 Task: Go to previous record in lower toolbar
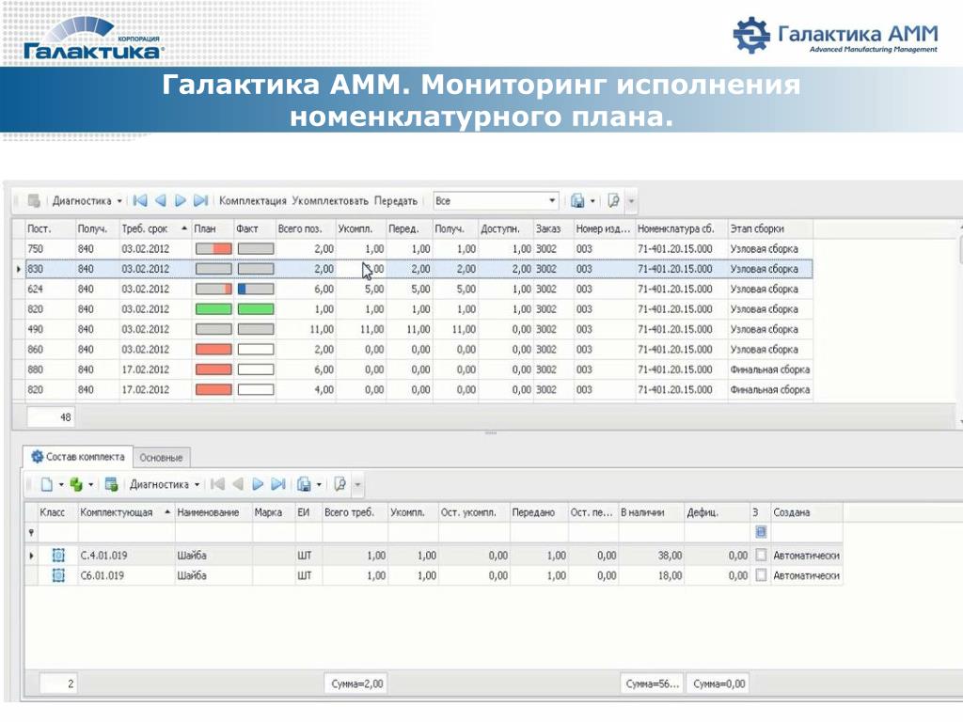238,484
